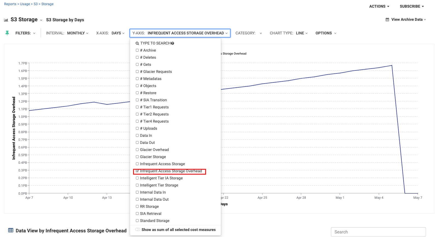This screenshot has height=237, width=435.
Task: Check the # Deletes option
Action: click(x=137, y=57)
